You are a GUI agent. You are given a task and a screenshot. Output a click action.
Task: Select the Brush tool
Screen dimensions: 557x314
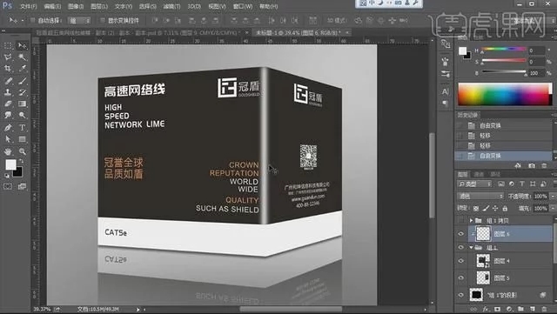point(22,81)
